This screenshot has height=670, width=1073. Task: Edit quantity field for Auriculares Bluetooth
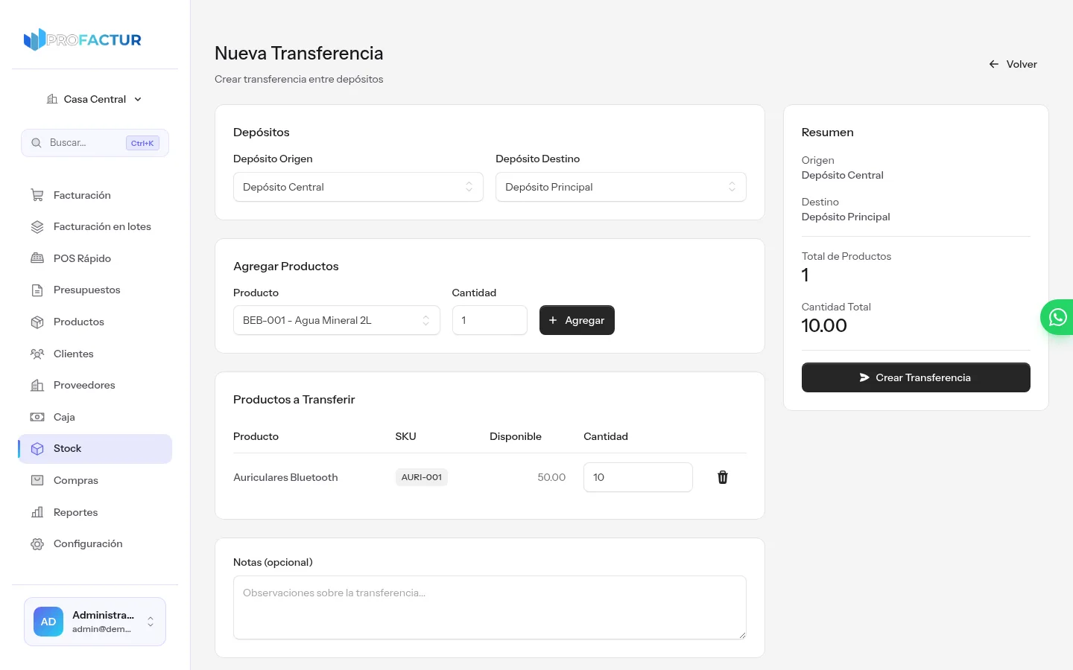coord(638,477)
